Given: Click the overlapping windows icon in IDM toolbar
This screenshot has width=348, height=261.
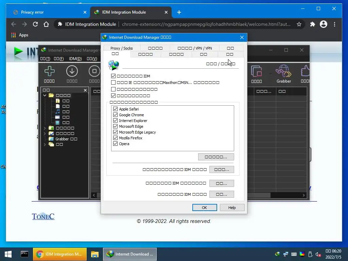Looking at the screenshot, I should click(x=257, y=71).
